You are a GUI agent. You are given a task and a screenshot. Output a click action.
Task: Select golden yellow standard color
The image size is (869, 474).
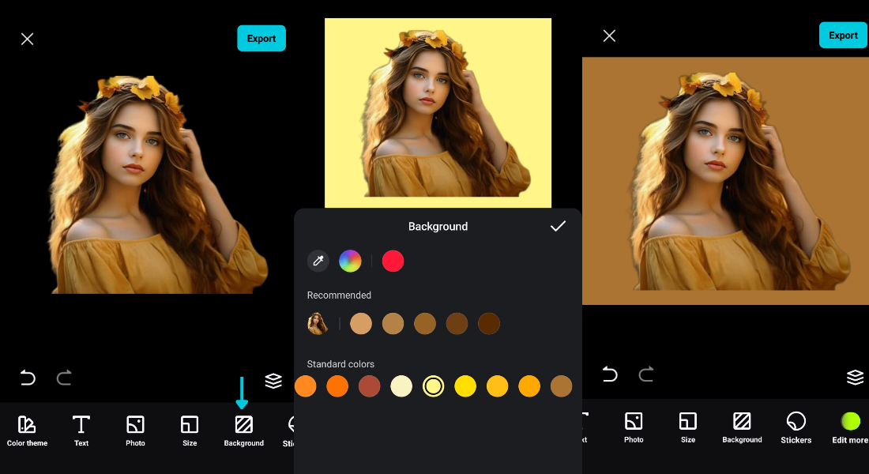497,386
